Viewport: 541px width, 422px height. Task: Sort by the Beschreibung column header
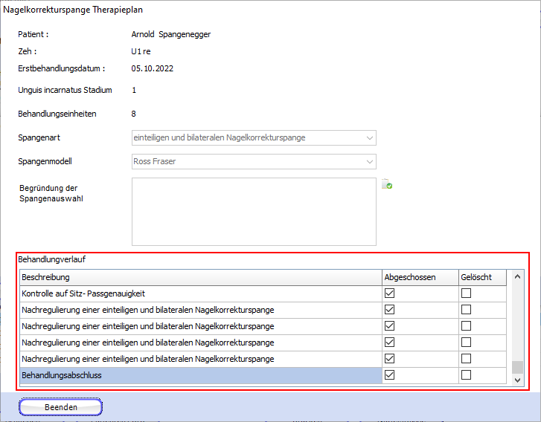200,277
